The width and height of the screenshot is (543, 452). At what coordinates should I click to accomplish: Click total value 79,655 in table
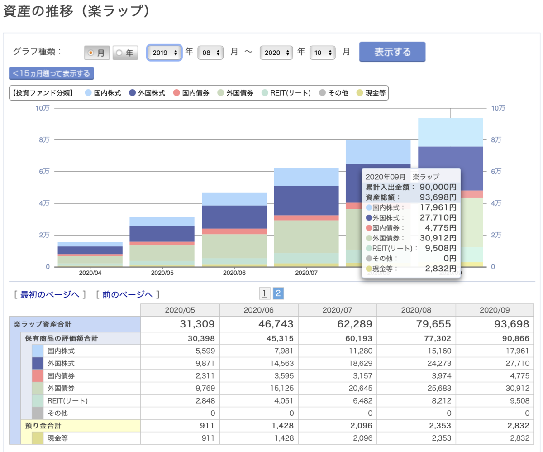tap(433, 324)
